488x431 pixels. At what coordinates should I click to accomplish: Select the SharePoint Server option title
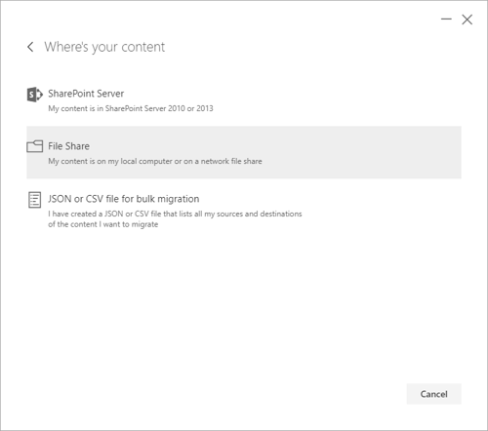tap(86, 94)
